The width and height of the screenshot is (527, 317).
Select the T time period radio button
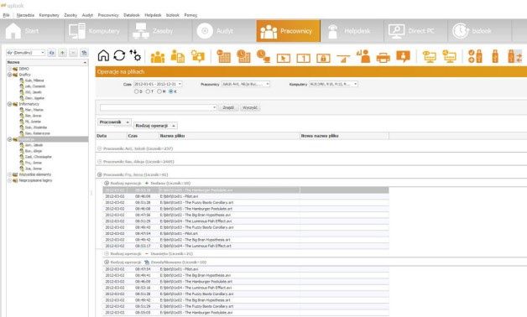148,91
